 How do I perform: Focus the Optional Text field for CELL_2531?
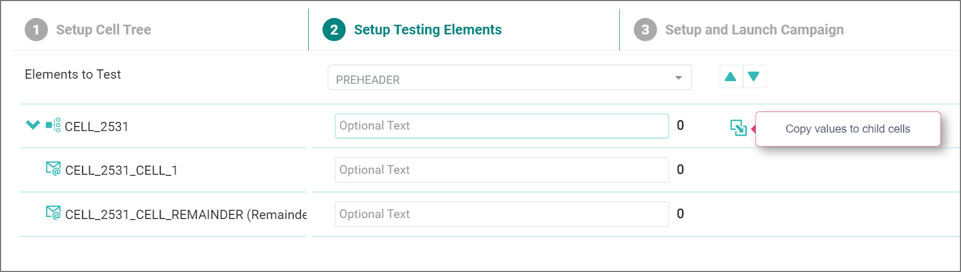click(502, 126)
